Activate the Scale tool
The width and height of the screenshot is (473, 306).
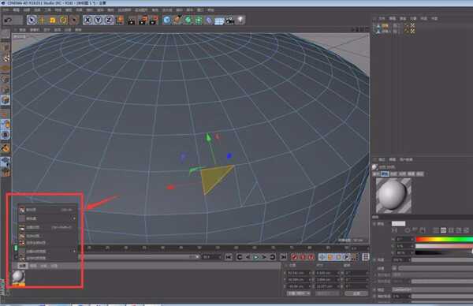(53, 21)
